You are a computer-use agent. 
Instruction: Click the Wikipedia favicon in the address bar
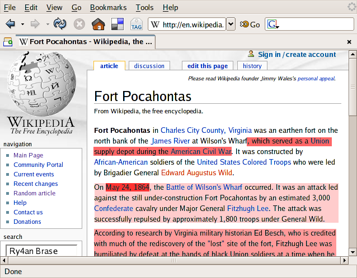(x=155, y=25)
